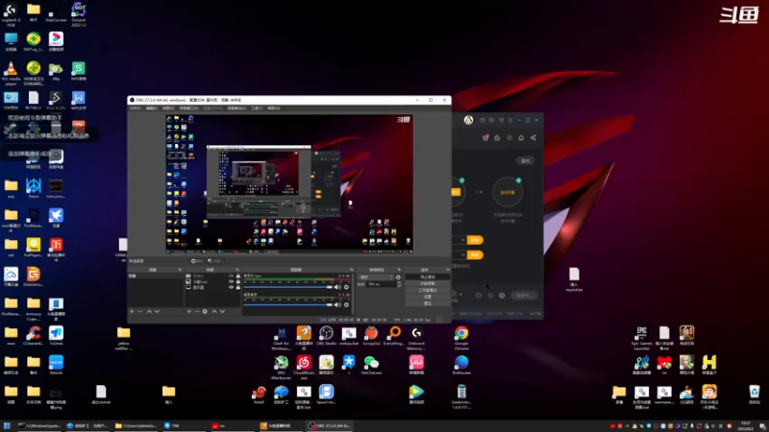Toggle visibility eye of top source row
The height and width of the screenshot is (432, 769).
(x=231, y=276)
